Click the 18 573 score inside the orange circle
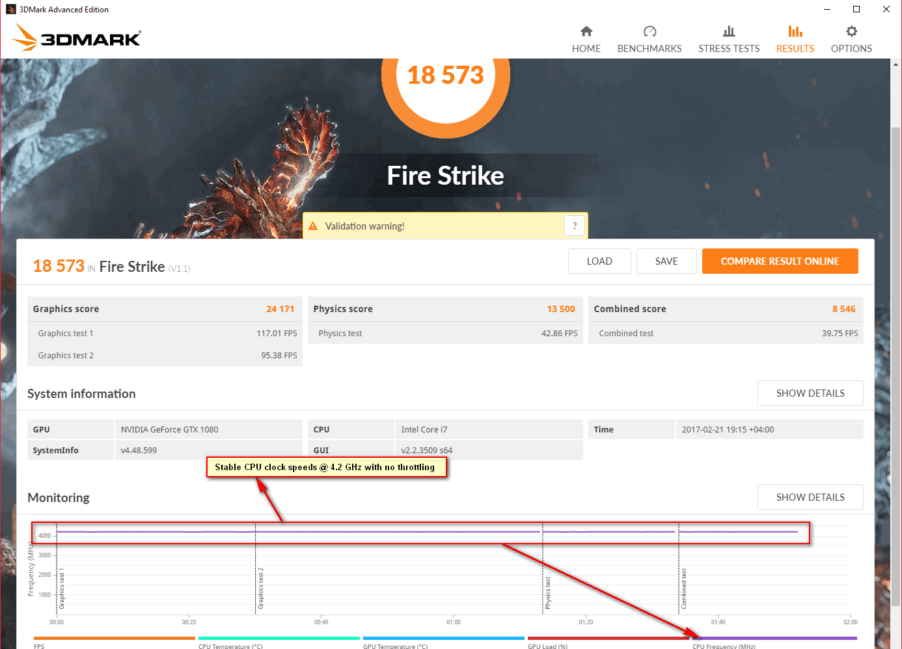 point(446,75)
